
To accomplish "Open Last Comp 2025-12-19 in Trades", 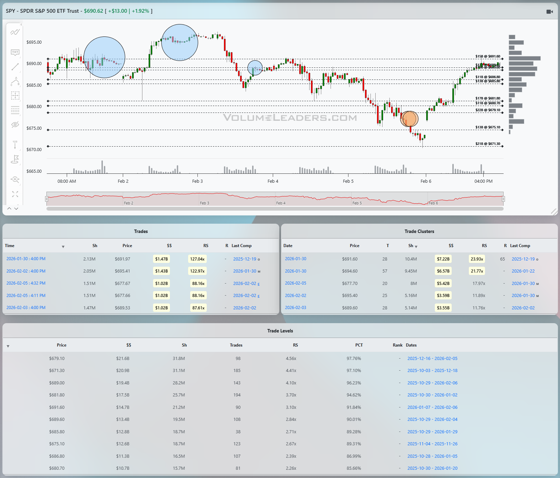I will pyautogui.click(x=245, y=259).
